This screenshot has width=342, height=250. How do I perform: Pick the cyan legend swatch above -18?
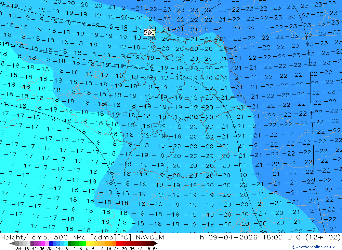66,243
